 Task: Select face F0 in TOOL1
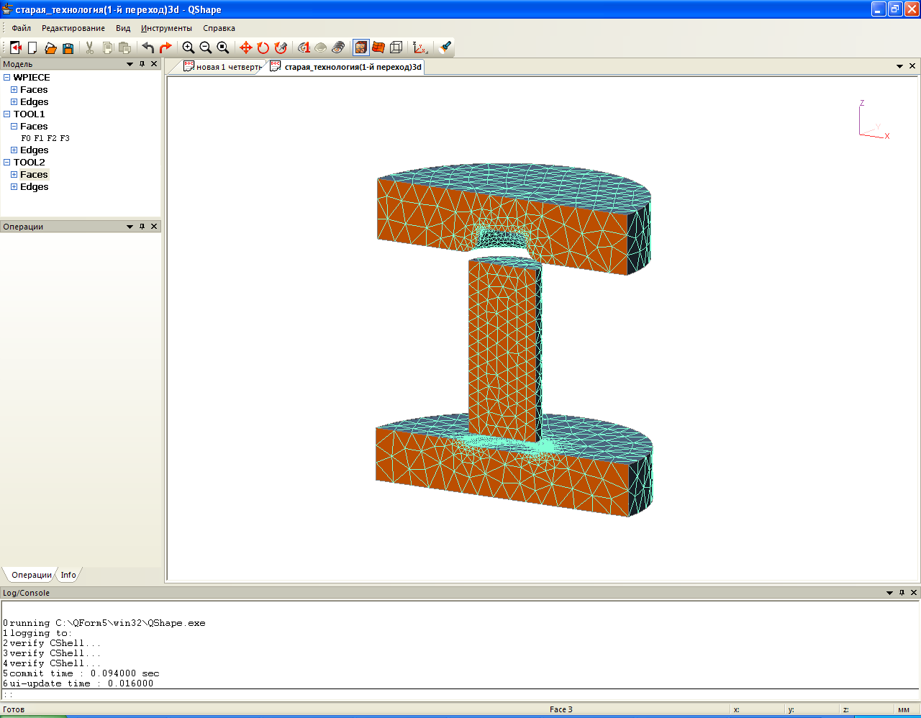pos(26,138)
